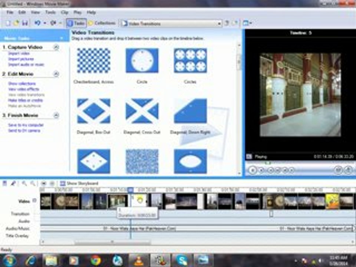This screenshot has height=267, width=356.
Task: Click the Next Frame button
Action: (x=285, y=170)
